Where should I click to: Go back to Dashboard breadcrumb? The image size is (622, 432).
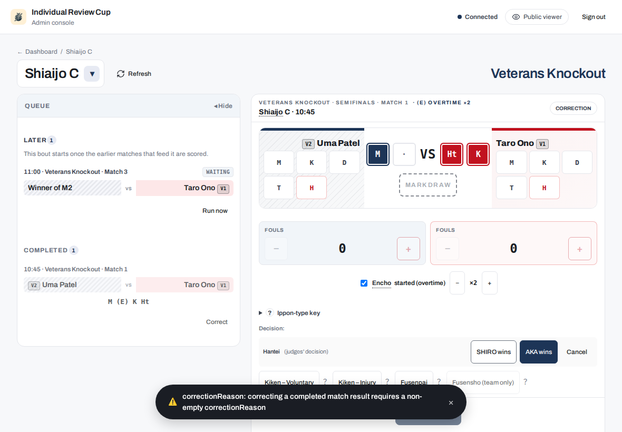[x=41, y=52]
